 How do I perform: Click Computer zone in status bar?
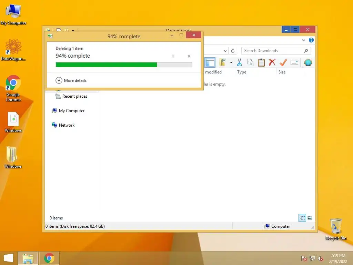point(278,226)
